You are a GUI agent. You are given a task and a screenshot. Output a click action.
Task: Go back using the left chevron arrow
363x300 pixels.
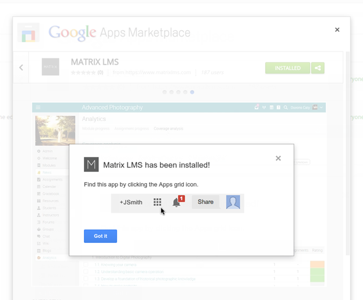[x=21, y=68]
